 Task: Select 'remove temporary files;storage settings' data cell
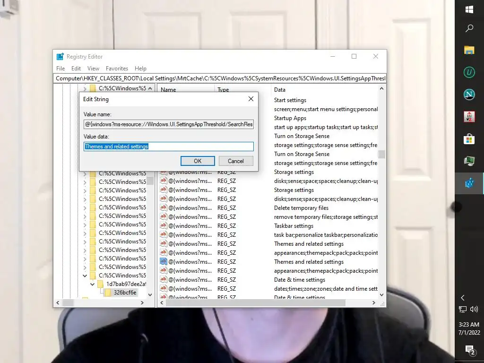pos(326,216)
